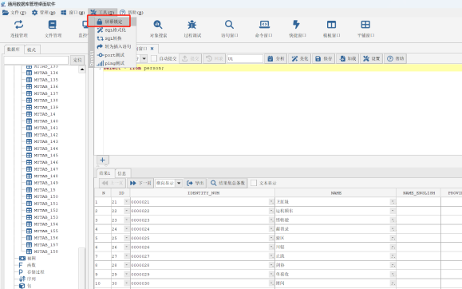Image resolution: width=462 pixels, height=289 pixels.
Task: Open the 横向显示 display mode dropdown
Action: click(x=179, y=183)
